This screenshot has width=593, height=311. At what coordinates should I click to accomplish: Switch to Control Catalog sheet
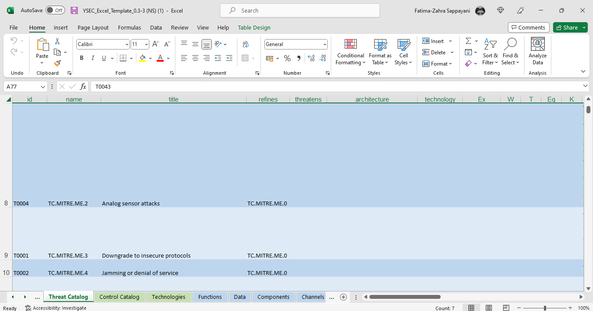point(119,297)
